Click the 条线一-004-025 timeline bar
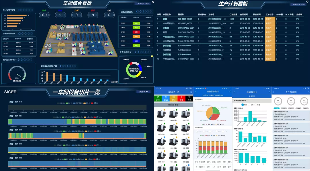The height and width of the screenshot is (171, 310). pos(77,122)
